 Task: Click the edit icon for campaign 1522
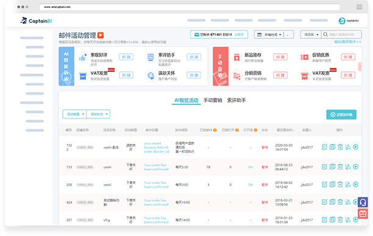[x=324, y=147]
